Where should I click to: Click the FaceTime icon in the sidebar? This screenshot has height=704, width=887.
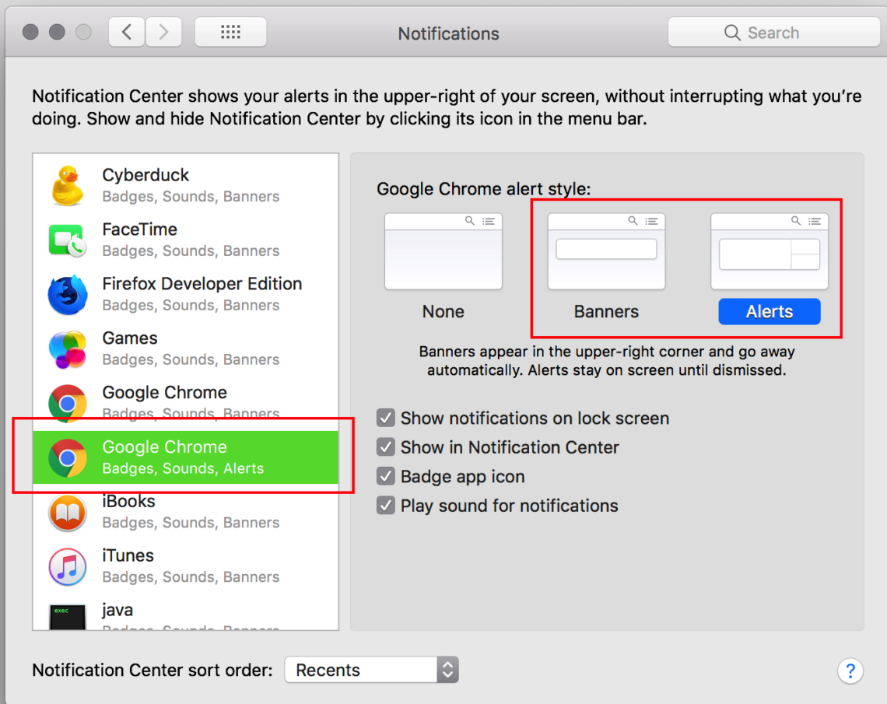67,240
